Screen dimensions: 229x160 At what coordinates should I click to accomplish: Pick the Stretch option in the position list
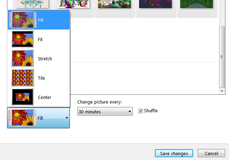(x=45, y=59)
